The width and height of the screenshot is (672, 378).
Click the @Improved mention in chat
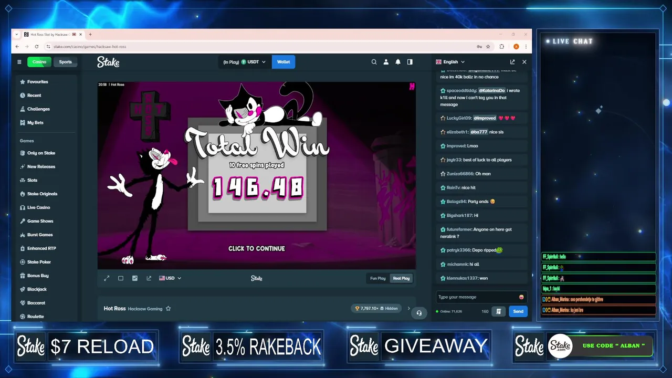485,118
